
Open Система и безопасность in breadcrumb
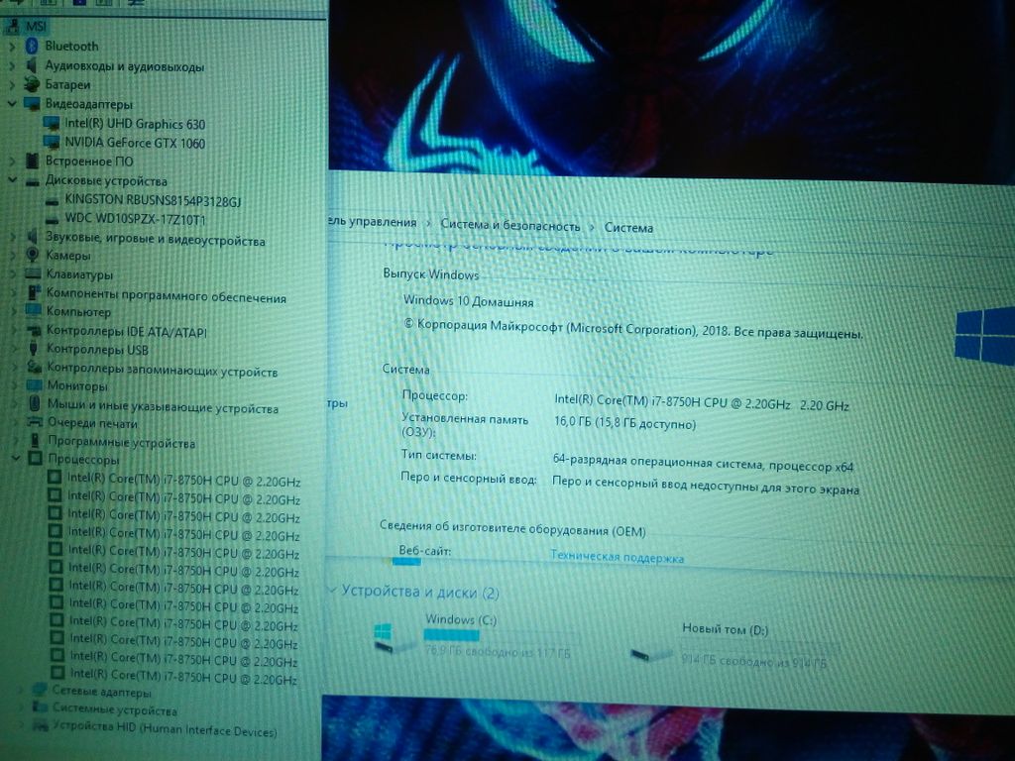tap(510, 225)
